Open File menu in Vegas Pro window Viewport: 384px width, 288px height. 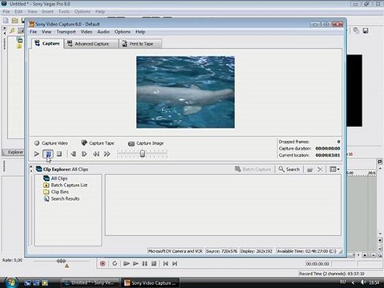(x=6, y=11)
